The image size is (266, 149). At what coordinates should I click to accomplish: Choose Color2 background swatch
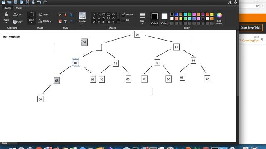click(x=165, y=19)
